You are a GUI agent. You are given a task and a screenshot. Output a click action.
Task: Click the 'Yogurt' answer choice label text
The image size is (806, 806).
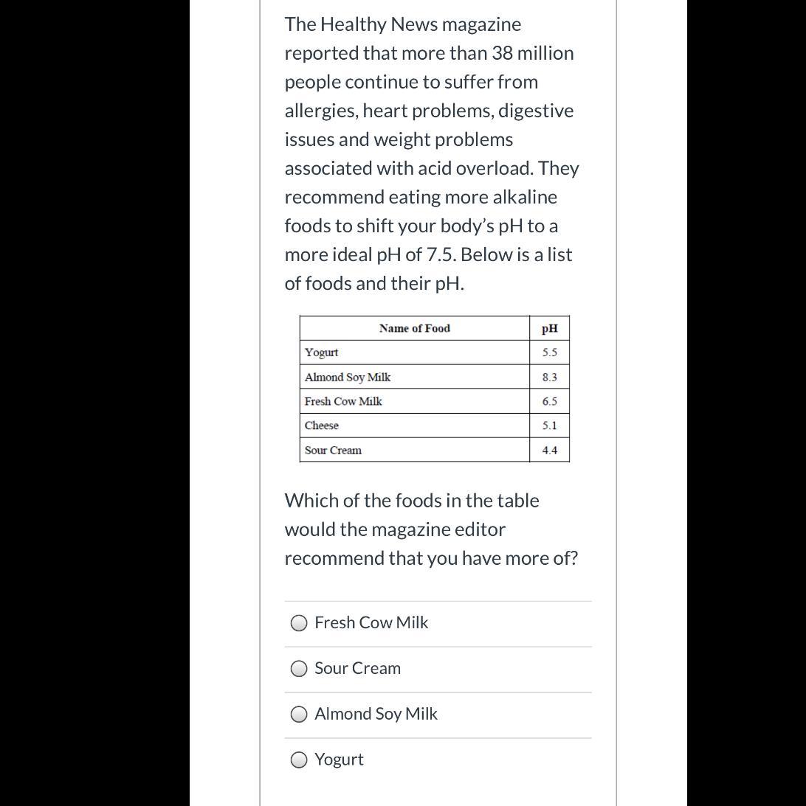pos(339,760)
